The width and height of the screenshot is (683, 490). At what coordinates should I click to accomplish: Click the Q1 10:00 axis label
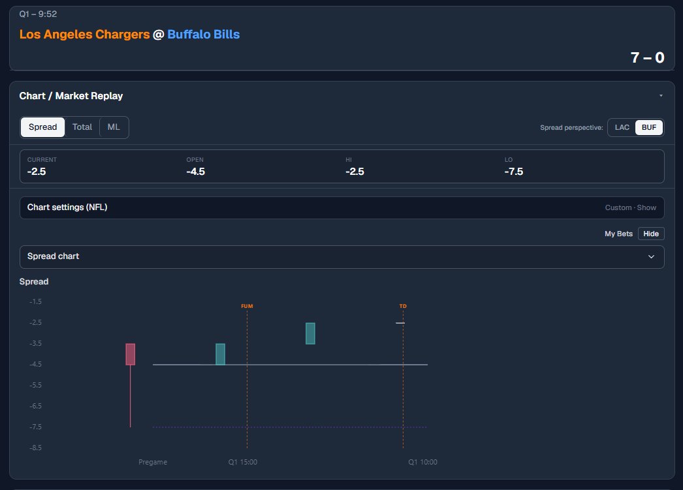(422, 462)
